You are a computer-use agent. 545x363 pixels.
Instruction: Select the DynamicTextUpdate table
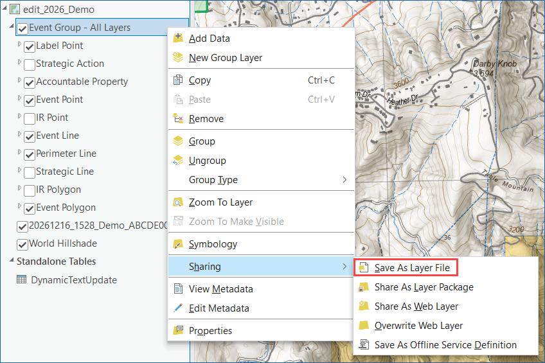click(74, 279)
